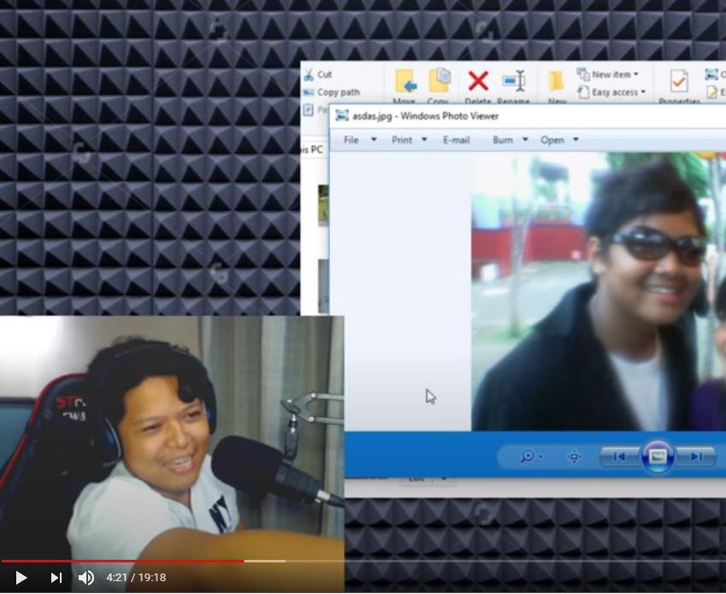
Task: Click the Copy to folder icon
Action: [x=439, y=80]
